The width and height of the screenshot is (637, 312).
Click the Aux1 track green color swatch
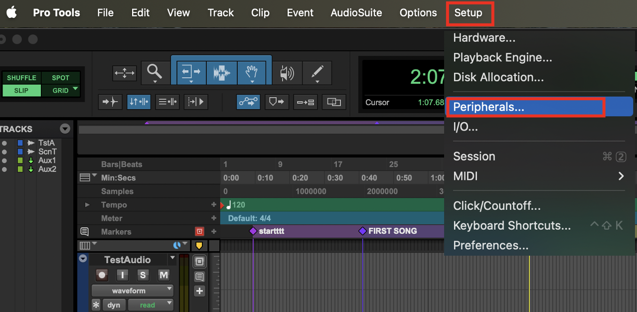(20, 160)
